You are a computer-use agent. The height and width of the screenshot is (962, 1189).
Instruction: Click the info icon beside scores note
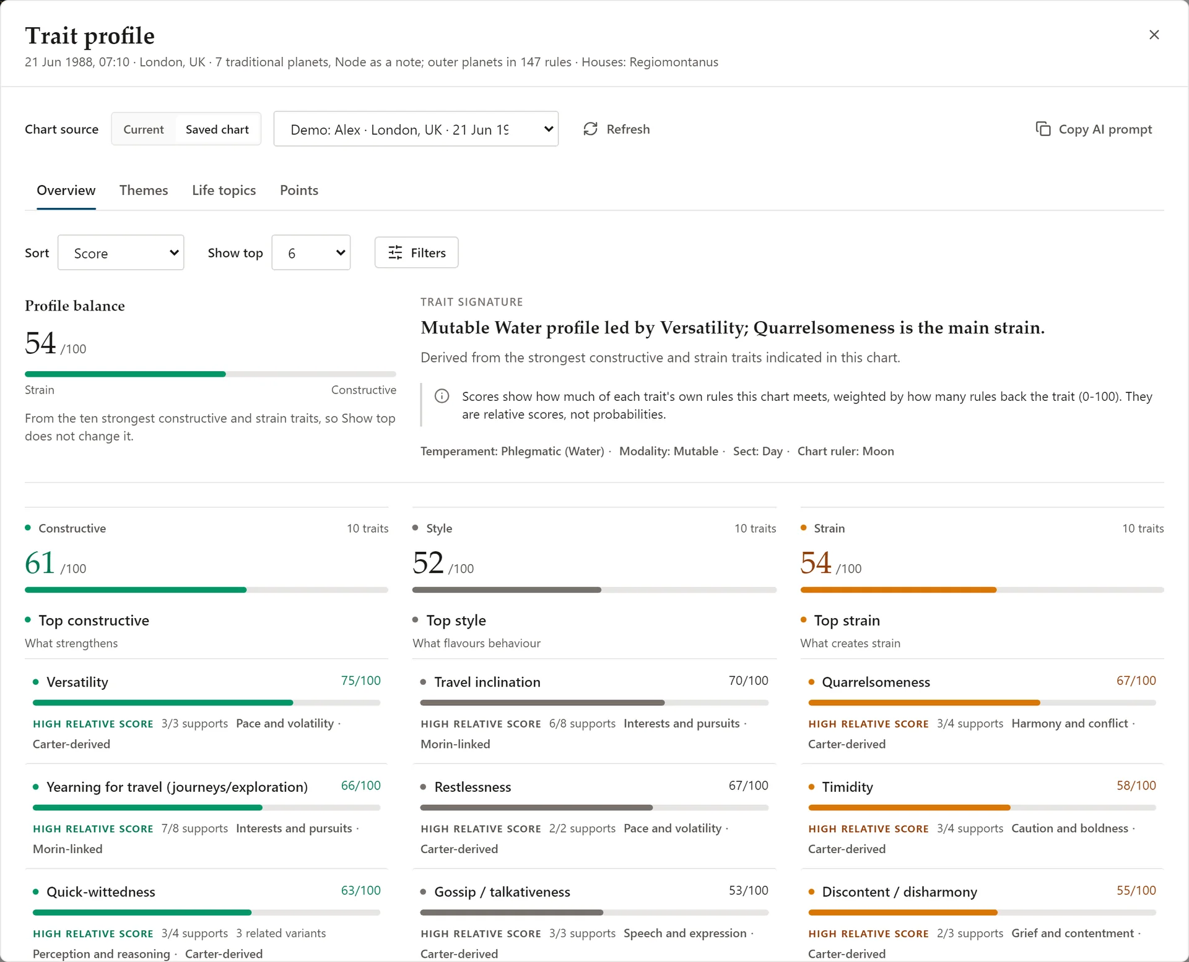click(442, 396)
